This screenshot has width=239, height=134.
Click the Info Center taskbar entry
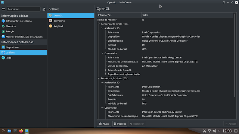click(x=27, y=131)
